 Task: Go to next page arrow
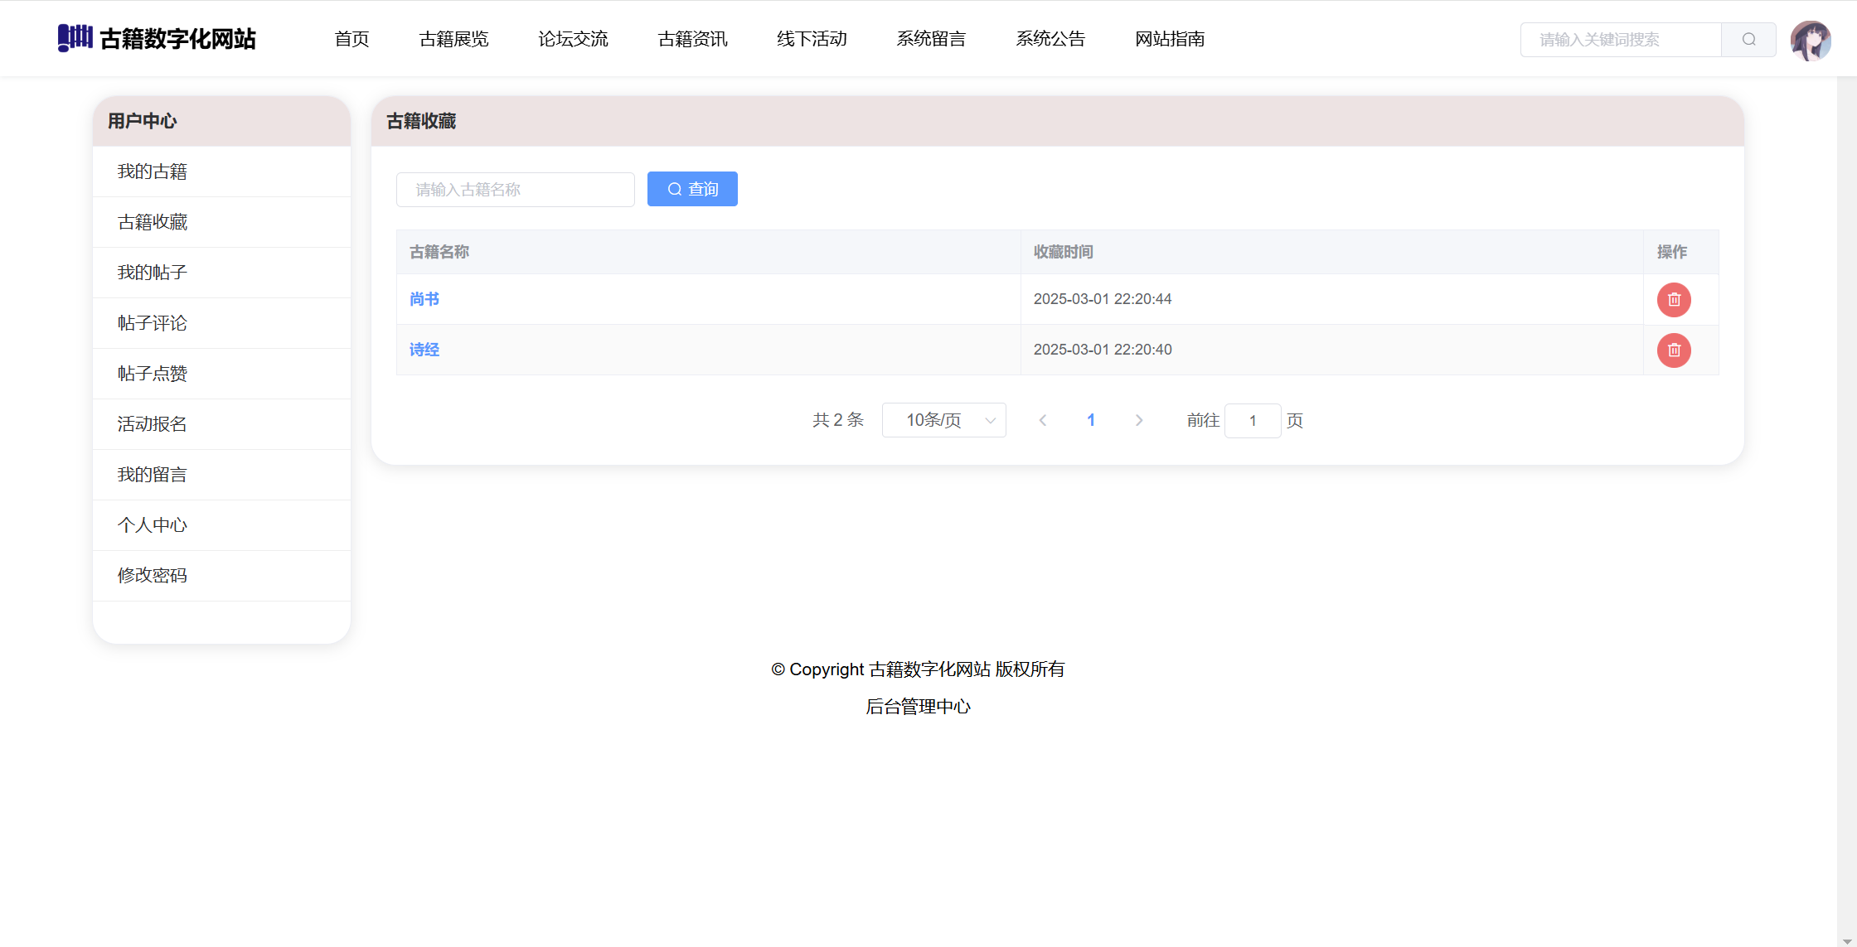(1139, 421)
